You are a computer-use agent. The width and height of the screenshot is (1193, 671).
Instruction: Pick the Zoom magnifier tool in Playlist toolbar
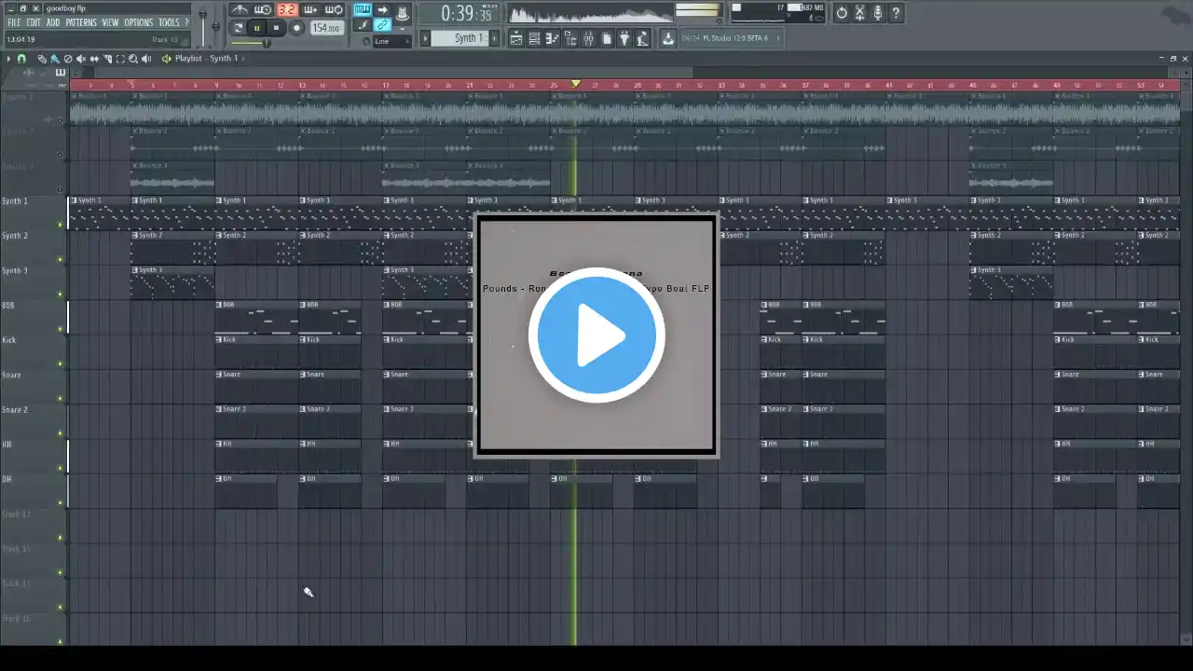pyautogui.click(x=133, y=59)
